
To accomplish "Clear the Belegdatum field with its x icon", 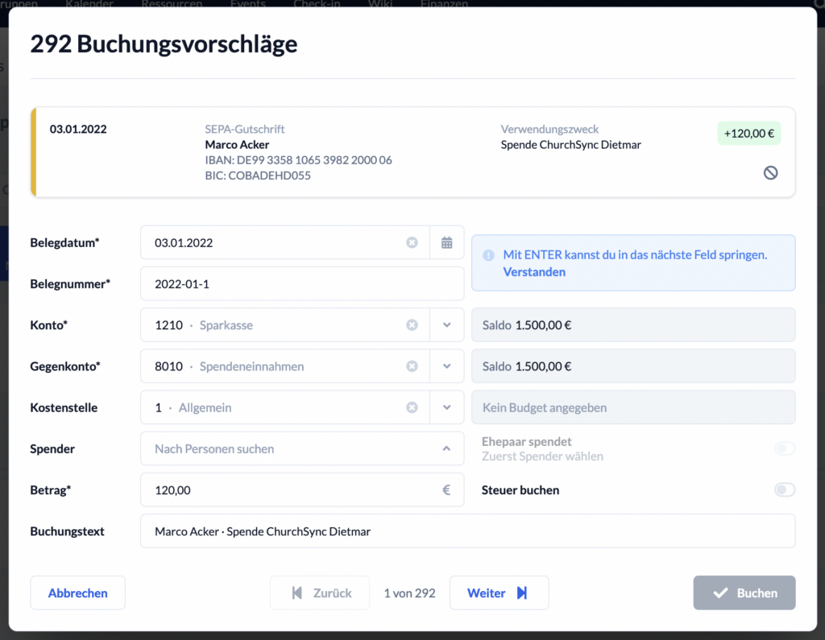I will (412, 242).
